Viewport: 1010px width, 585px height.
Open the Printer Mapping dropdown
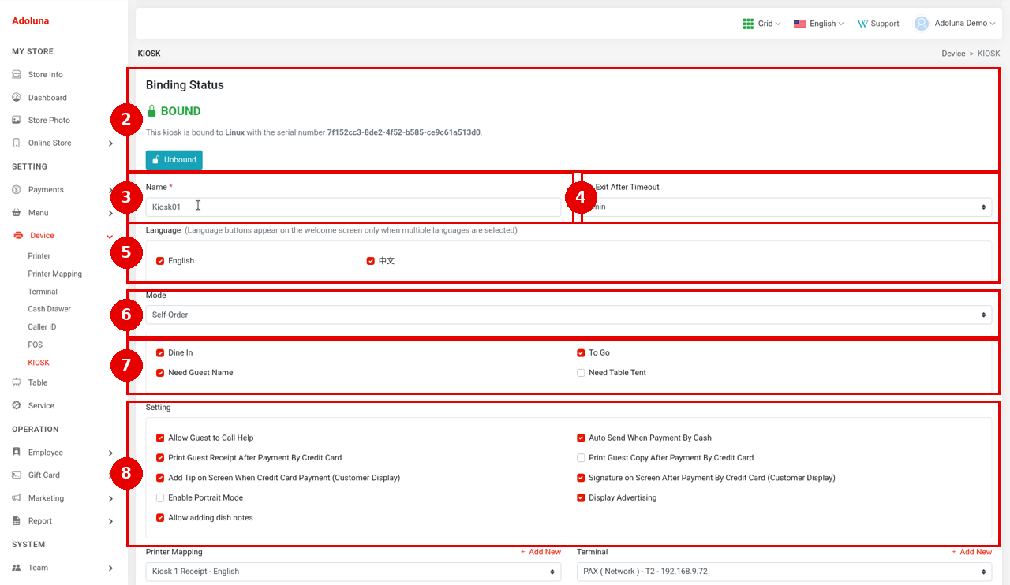click(x=353, y=572)
